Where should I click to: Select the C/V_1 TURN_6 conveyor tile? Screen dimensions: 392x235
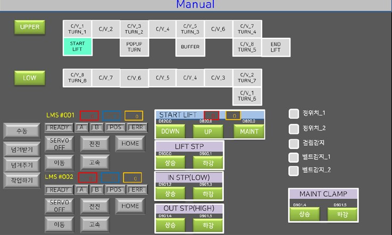coord(247,96)
